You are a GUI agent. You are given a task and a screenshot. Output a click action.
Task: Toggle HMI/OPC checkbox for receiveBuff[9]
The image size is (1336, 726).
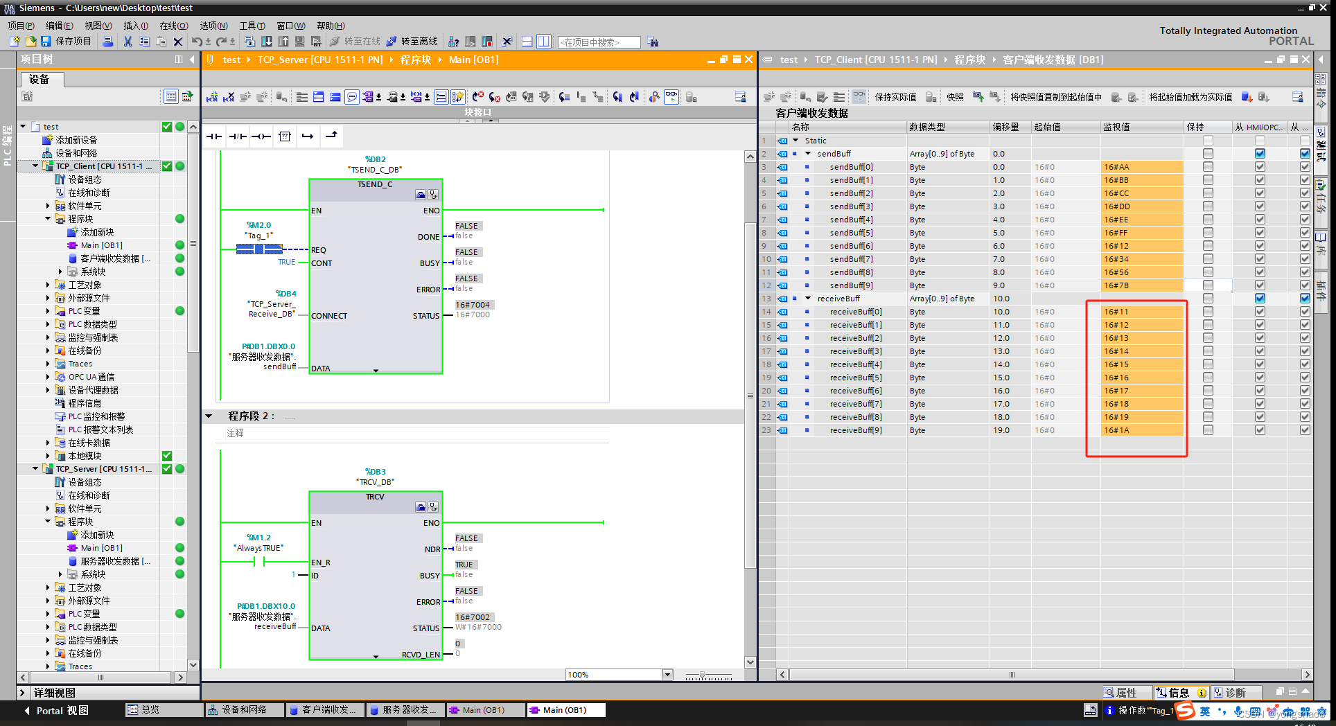pyautogui.click(x=1260, y=430)
